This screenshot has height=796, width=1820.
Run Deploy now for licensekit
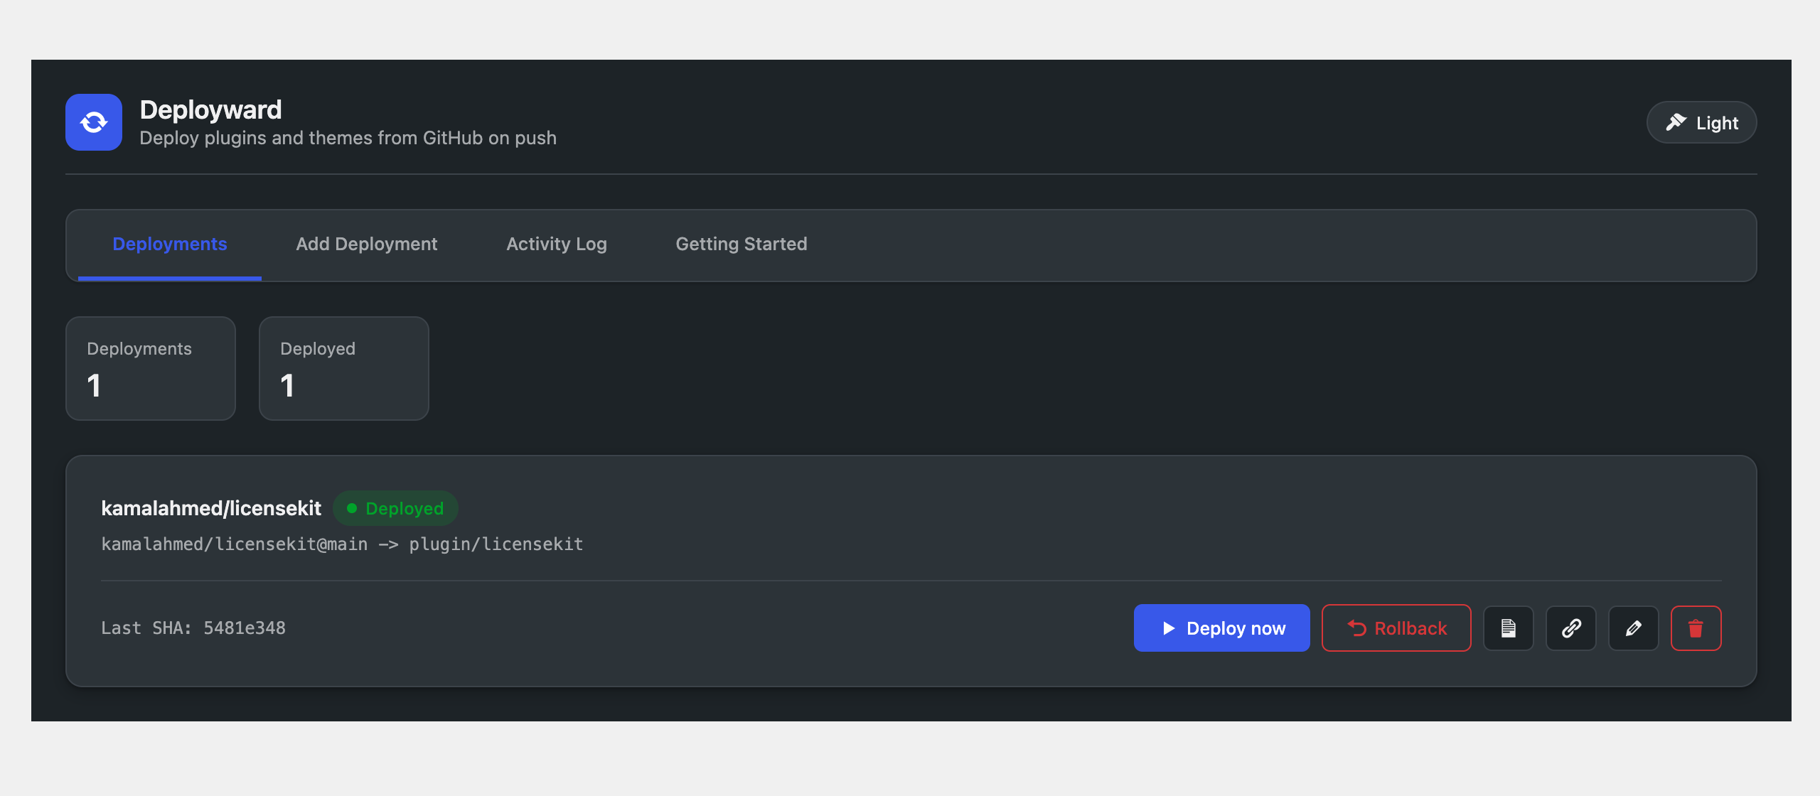click(1222, 628)
